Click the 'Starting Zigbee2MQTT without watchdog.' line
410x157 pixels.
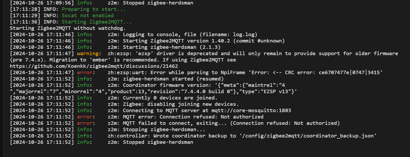[x=68, y=28]
